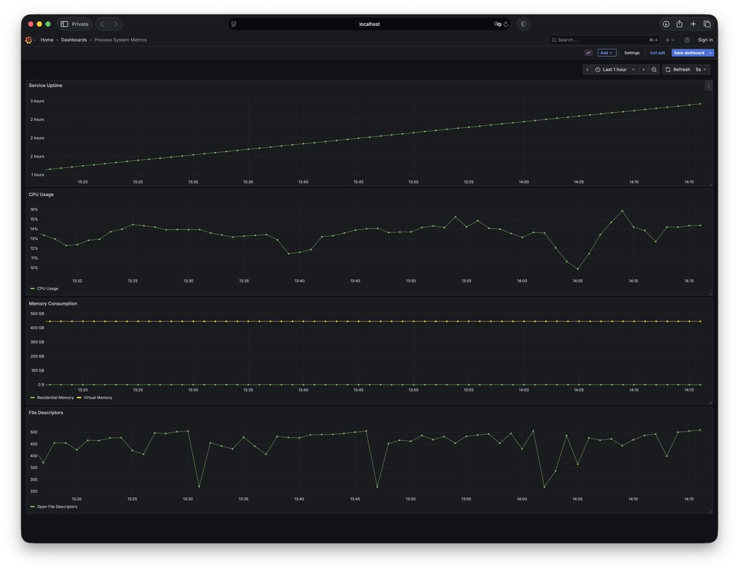Click the Private browsing label
Viewport: 739px width, 571px height.
[80, 24]
